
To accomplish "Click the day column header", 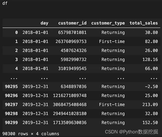I will (x=44, y=23).
